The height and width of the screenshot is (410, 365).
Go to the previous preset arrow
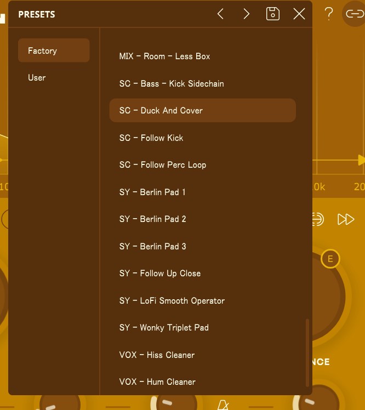click(220, 14)
